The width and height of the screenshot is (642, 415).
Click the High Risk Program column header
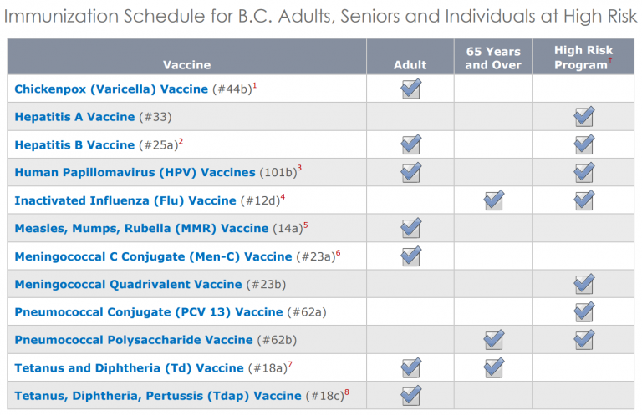click(x=583, y=57)
